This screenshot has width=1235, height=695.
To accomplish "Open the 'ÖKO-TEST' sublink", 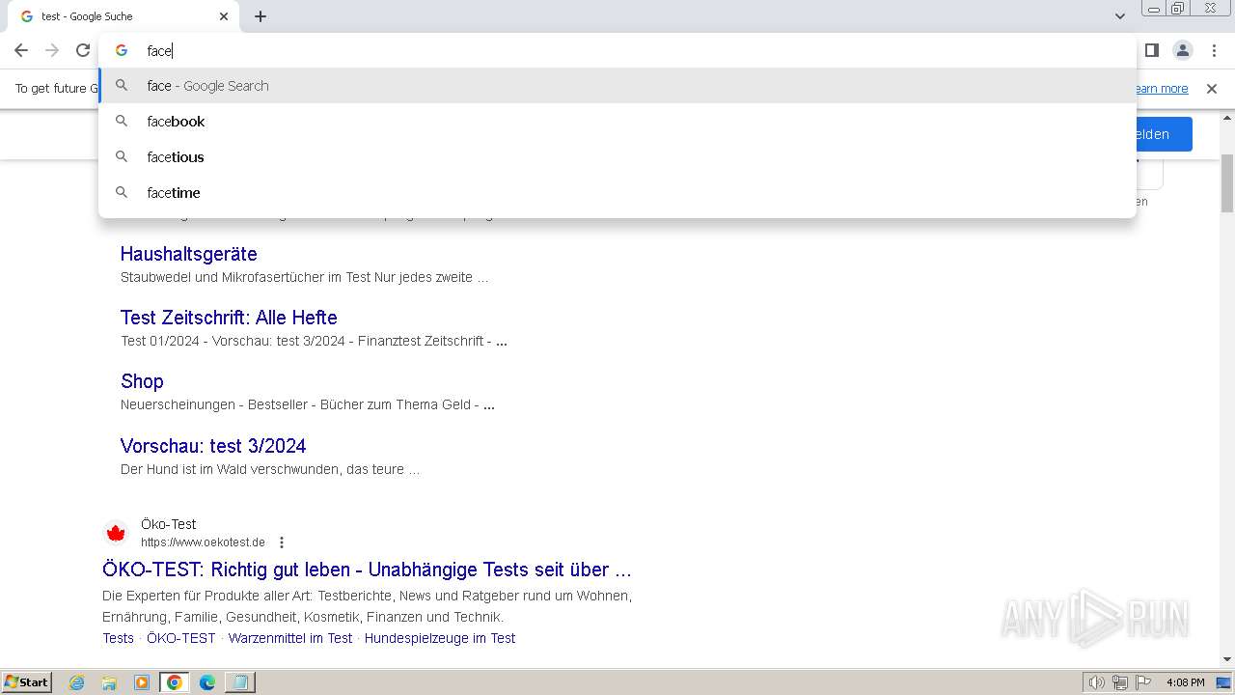I will click(x=181, y=638).
